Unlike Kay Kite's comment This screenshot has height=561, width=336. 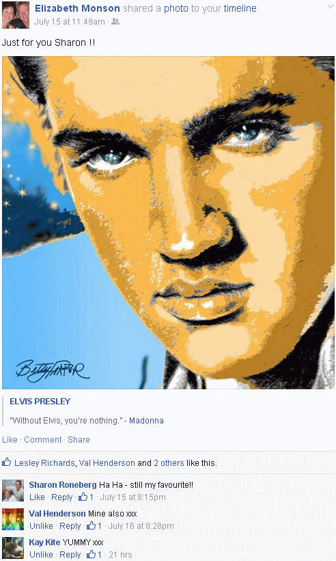point(41,555)
